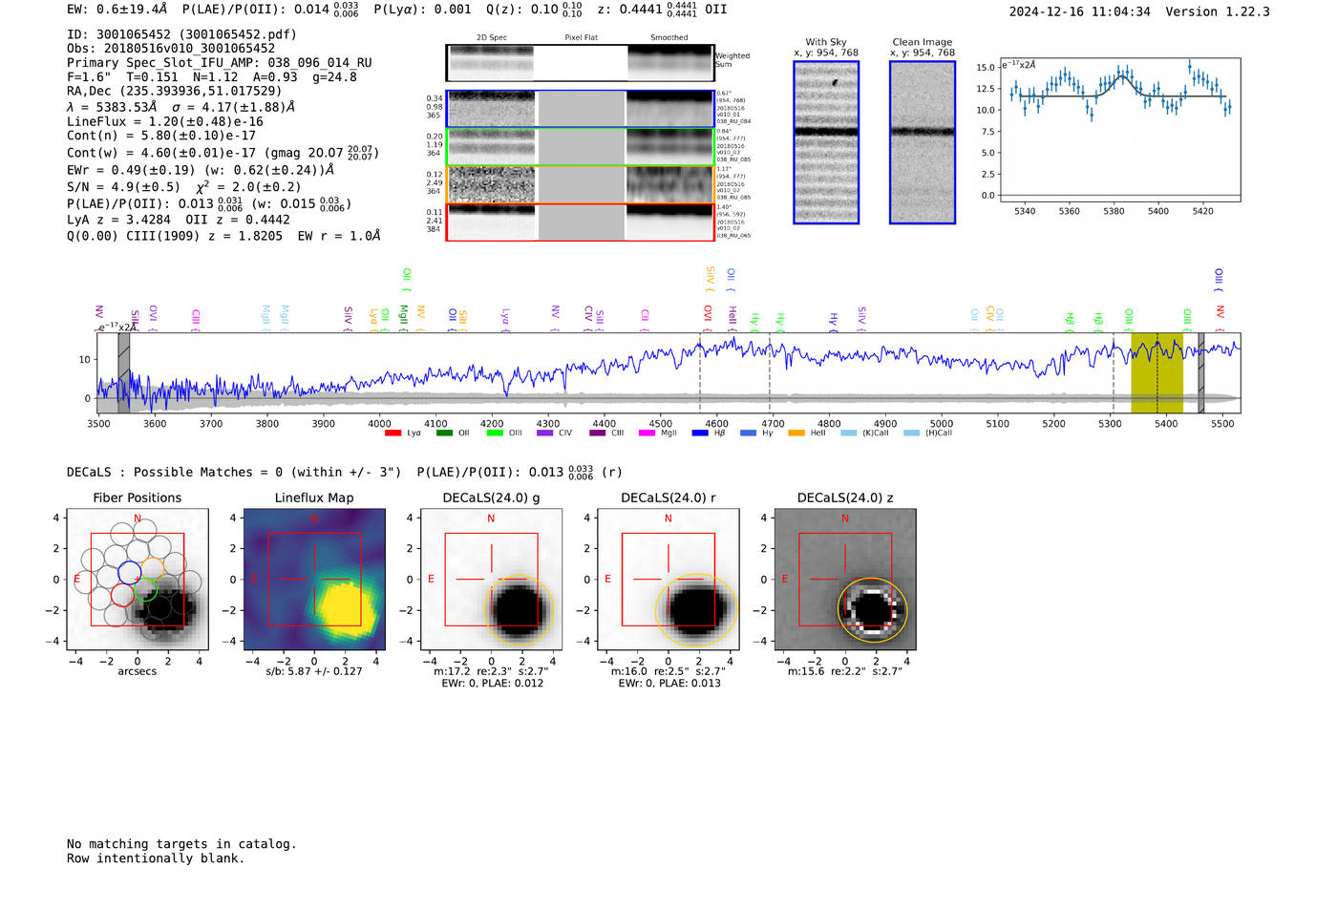Click the green fiber circle in Fiber Positions
Screen dimensions: 1337x910
[x=146, y=590]
